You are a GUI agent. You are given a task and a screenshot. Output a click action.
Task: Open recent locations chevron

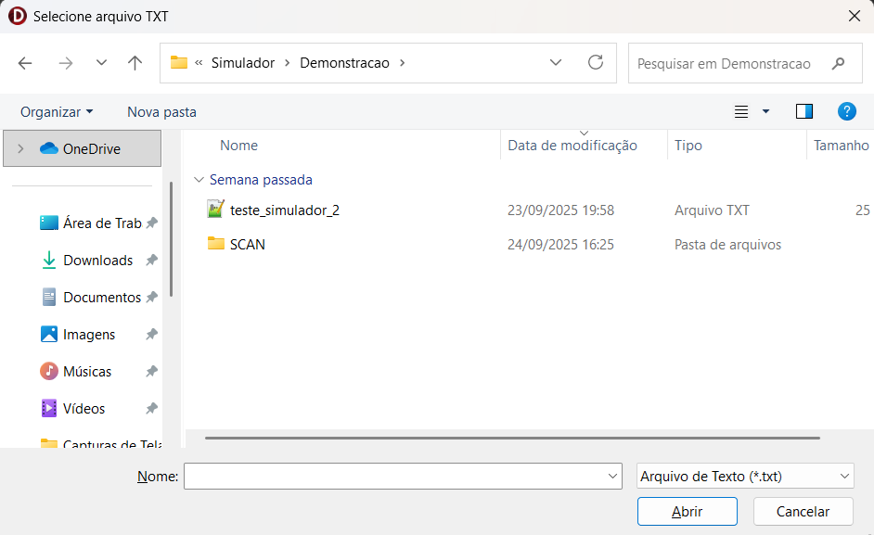101,62
